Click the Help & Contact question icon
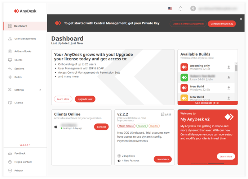Screen dimensions: 248x179 pyautogui.click(x=10, y=162)
